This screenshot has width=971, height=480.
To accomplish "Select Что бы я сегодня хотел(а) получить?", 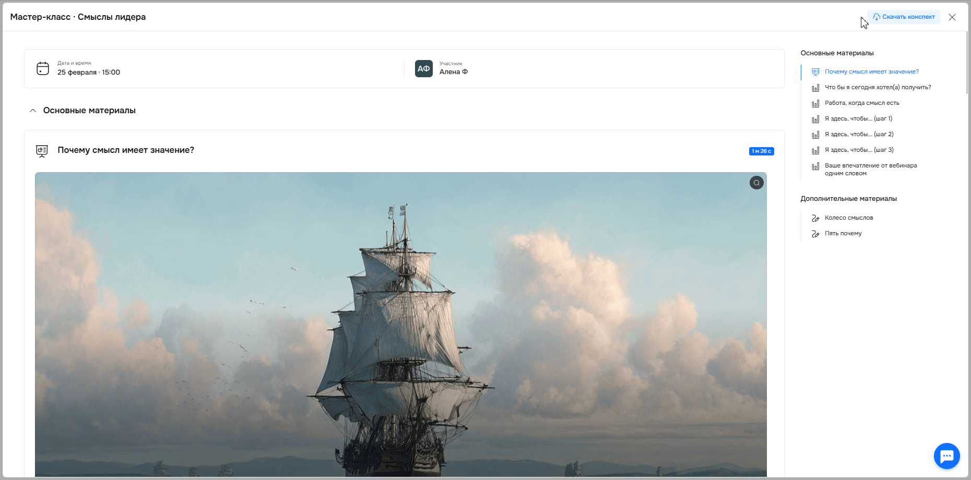I will [x=878, y=87].
